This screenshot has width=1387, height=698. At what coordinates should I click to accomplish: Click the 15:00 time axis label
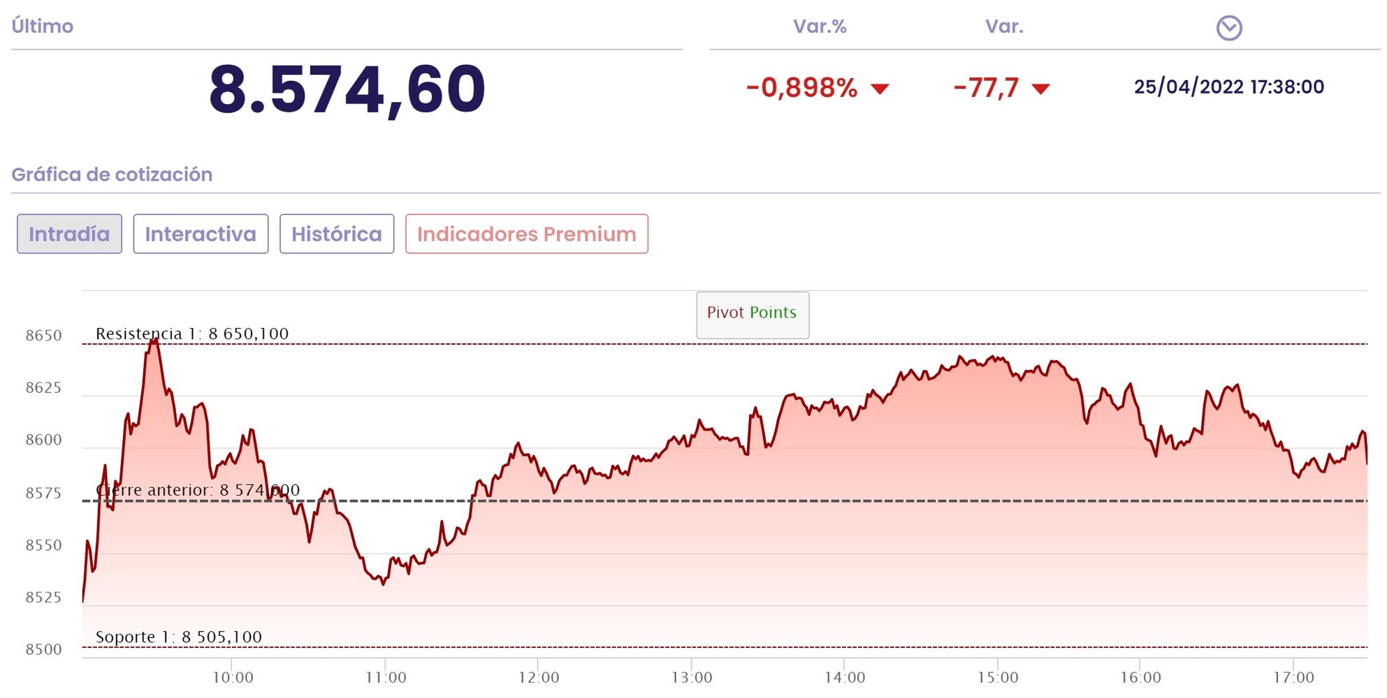[998, 677]
